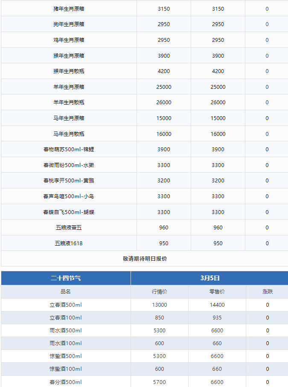This screenshot has width=288, height=387.
Task: Click the 二十四节气 table header
Action: (66, 278)
